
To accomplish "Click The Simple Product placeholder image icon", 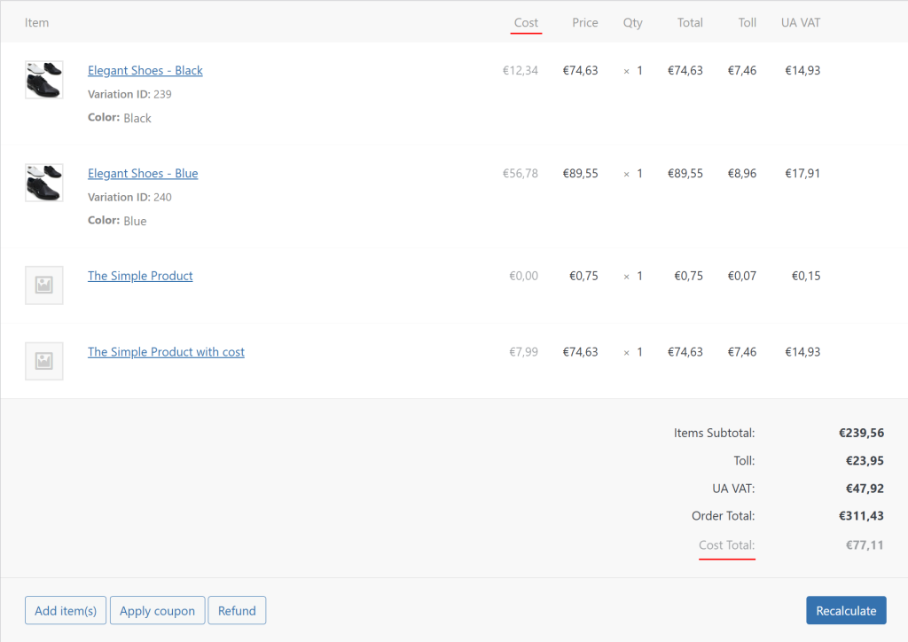I will [x=44, y=285].
